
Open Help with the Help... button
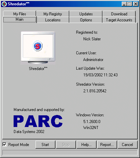tap(86, 145)
